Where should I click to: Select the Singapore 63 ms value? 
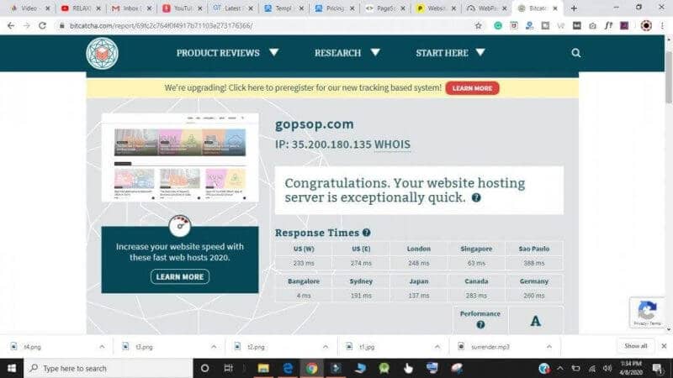(x=476, y=263)
